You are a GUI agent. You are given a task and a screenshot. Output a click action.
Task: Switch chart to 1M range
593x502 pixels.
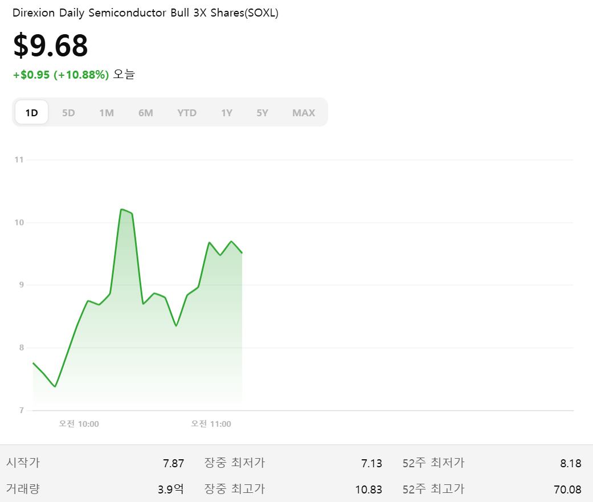pos(107,113)
